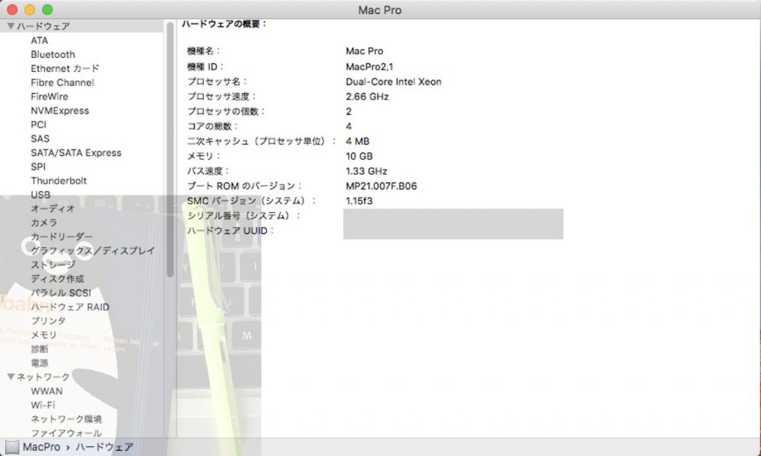The height and width of the screenshot is (456, 761).
Task: Select パラレル SCSI entry
Action: (61, 293)
